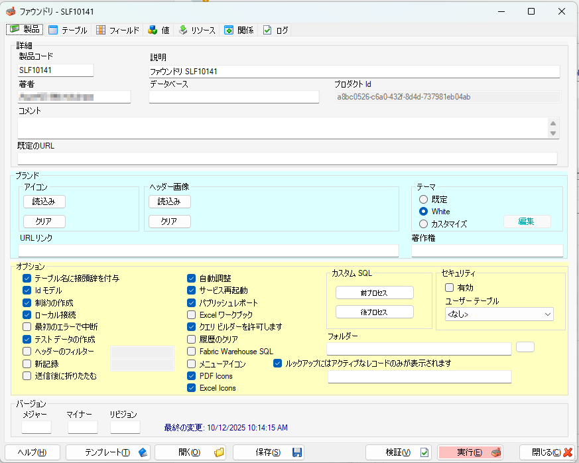This screenshot has width=579, height=463.
Task: Toggle the Id モデル checkbox
Action: coord(27,291)
